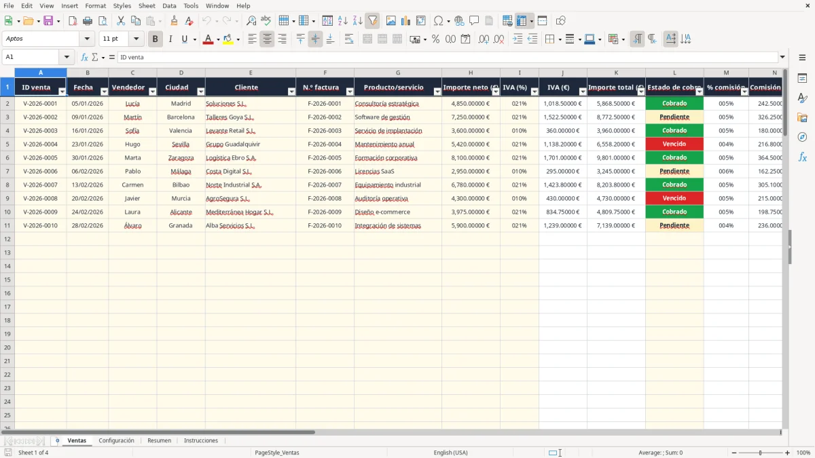Click the formula input line

click(448, 58)
